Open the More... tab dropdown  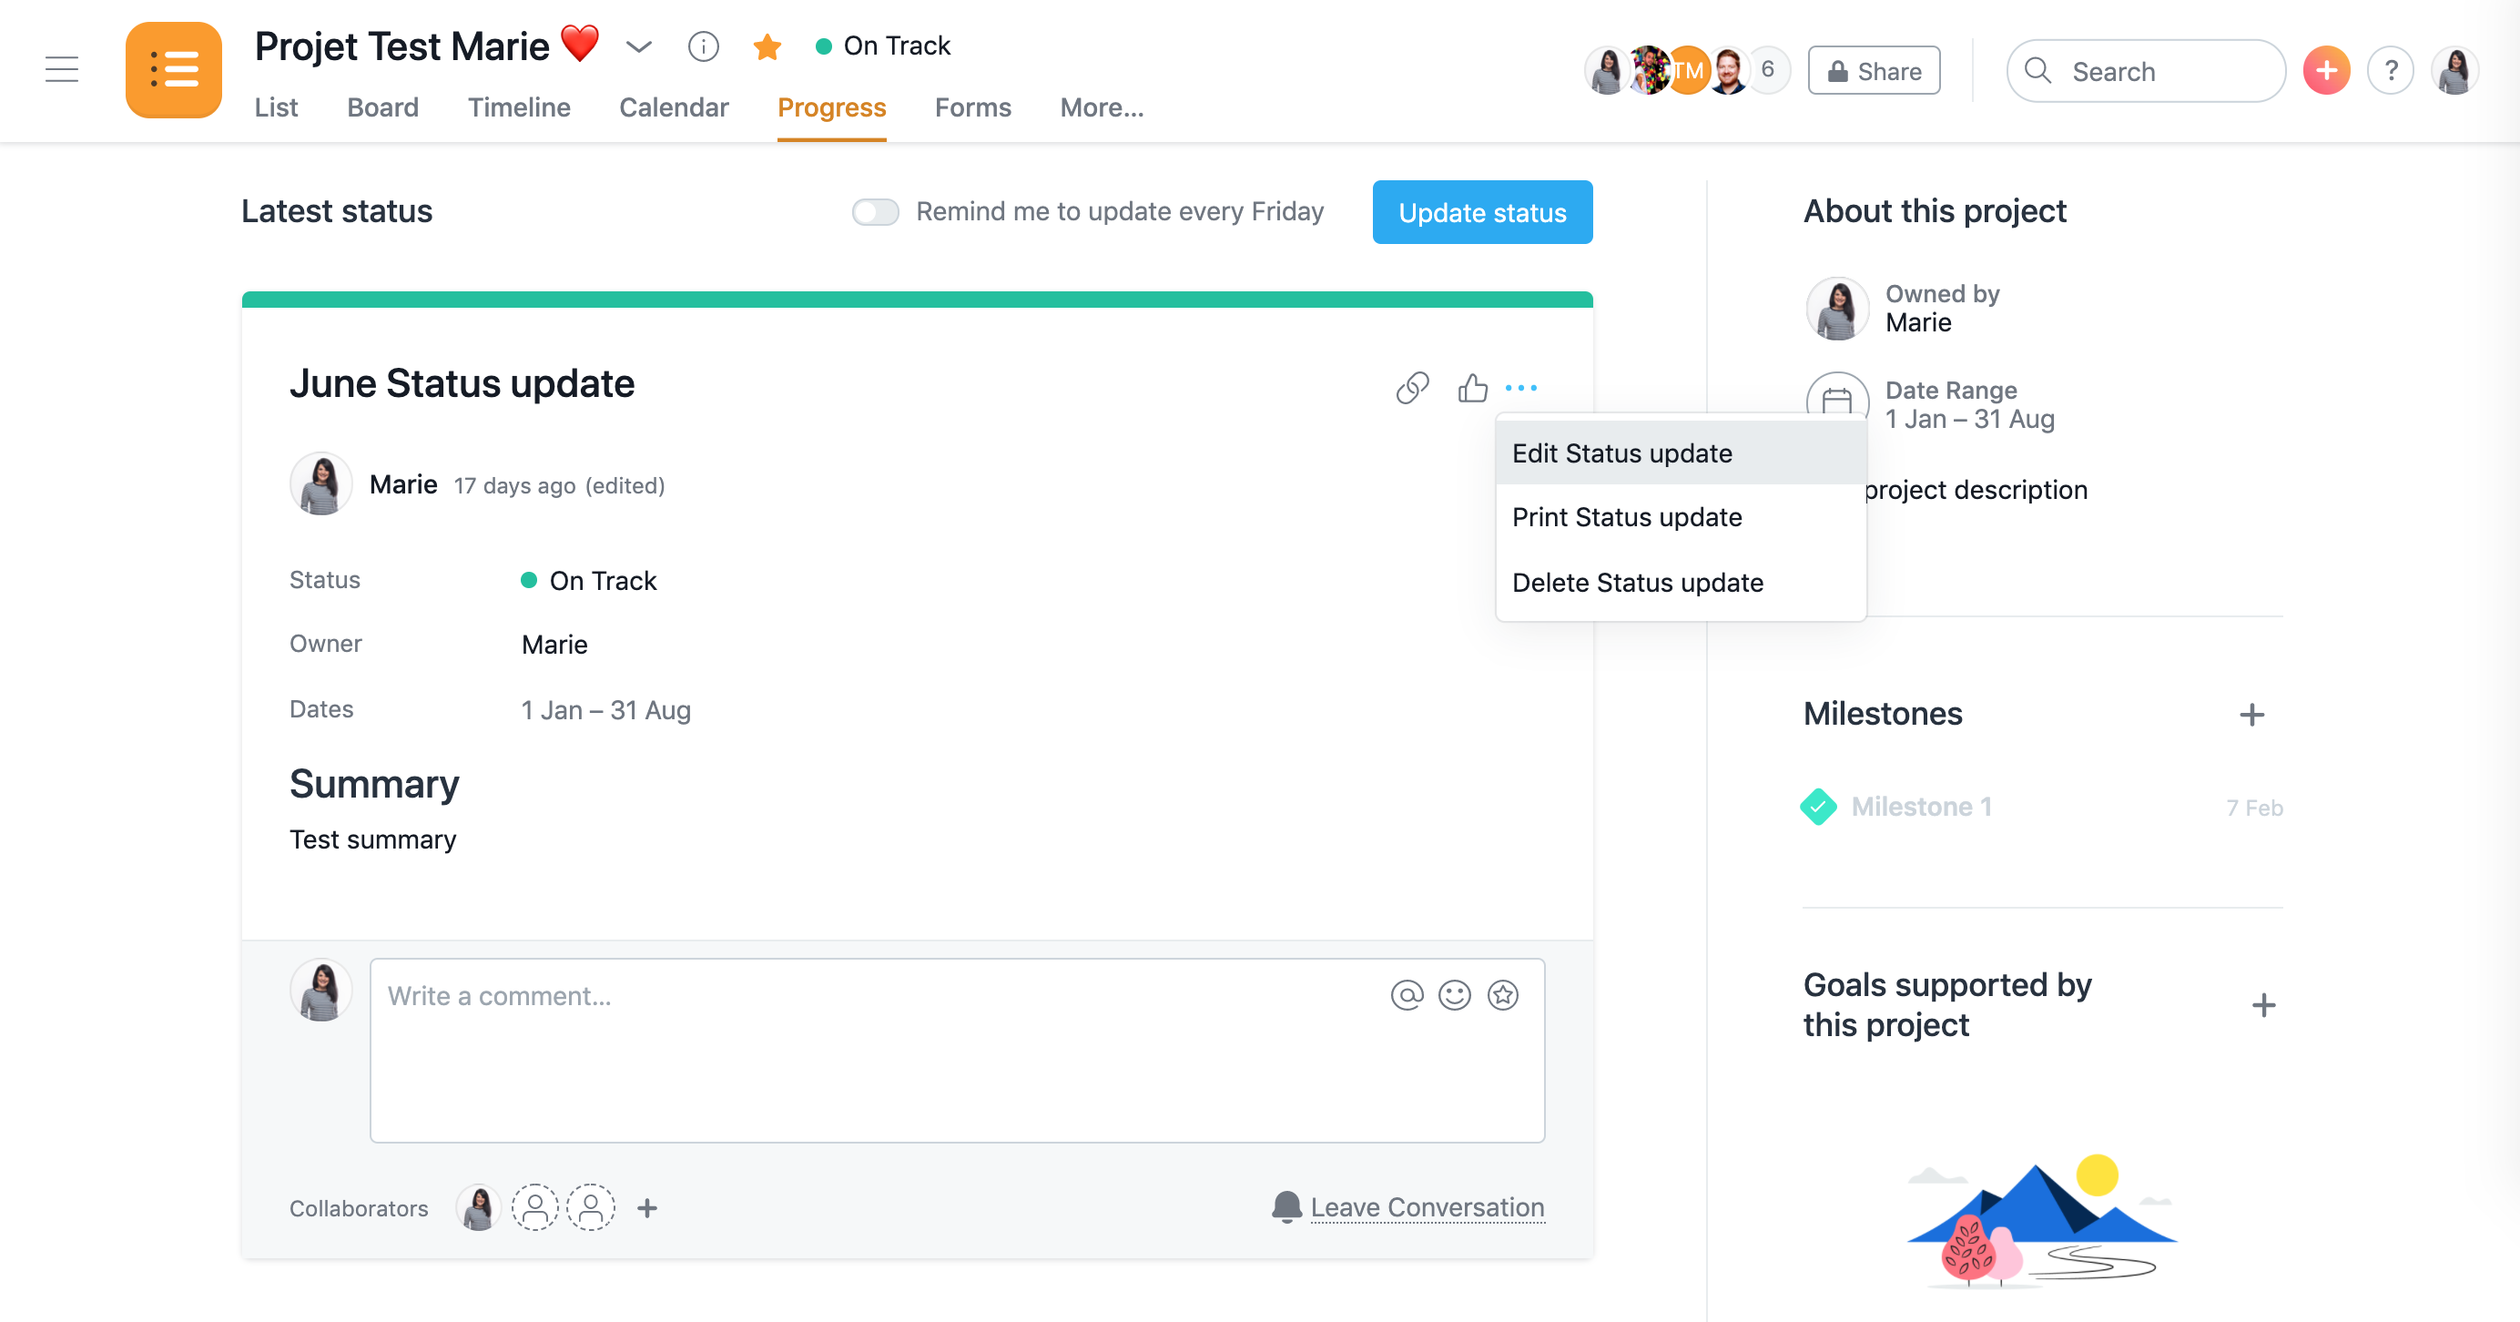(x=1102, y=107)
